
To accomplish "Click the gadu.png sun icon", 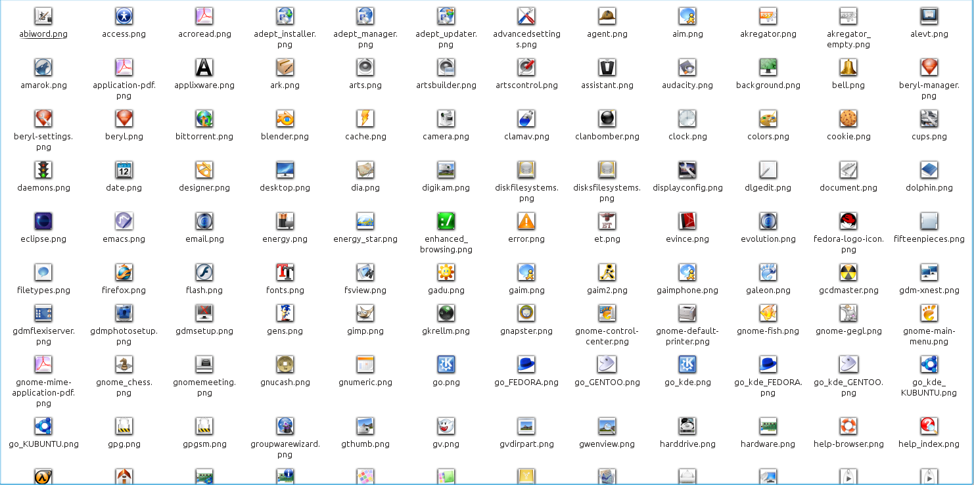I will pos(446,272).
